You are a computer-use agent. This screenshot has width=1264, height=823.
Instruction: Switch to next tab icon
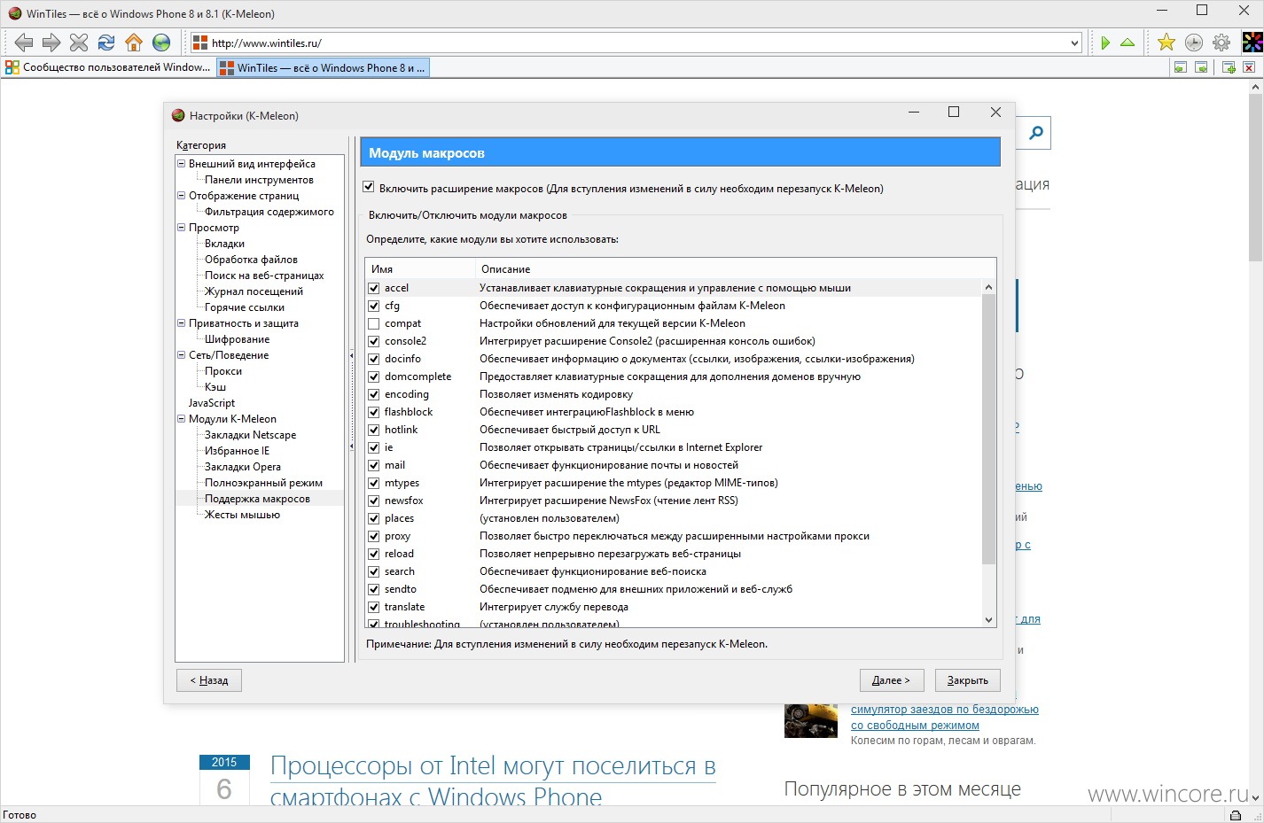(1201, 67)
